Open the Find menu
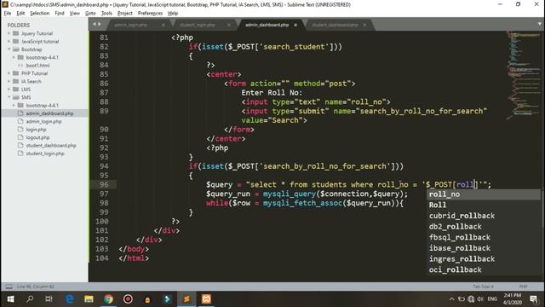This screenshot has width=545, height=307. pos(60,14)
